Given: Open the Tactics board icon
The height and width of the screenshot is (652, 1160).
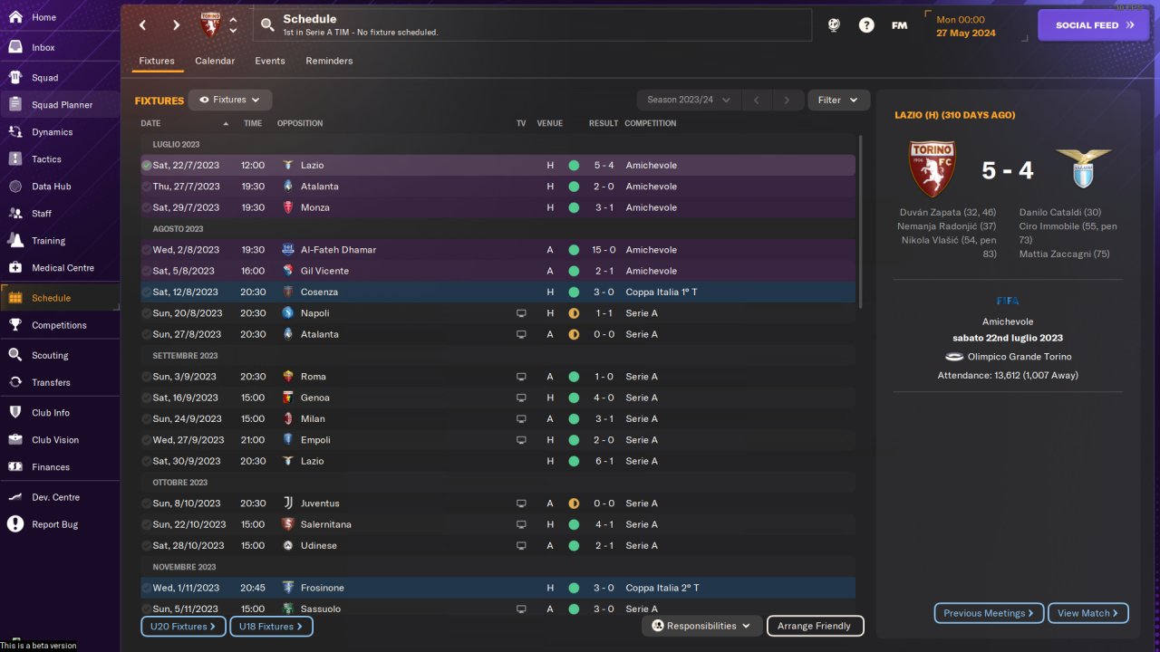Looking at the screenshot, I should pyautogui.click(x=15, y=159).
